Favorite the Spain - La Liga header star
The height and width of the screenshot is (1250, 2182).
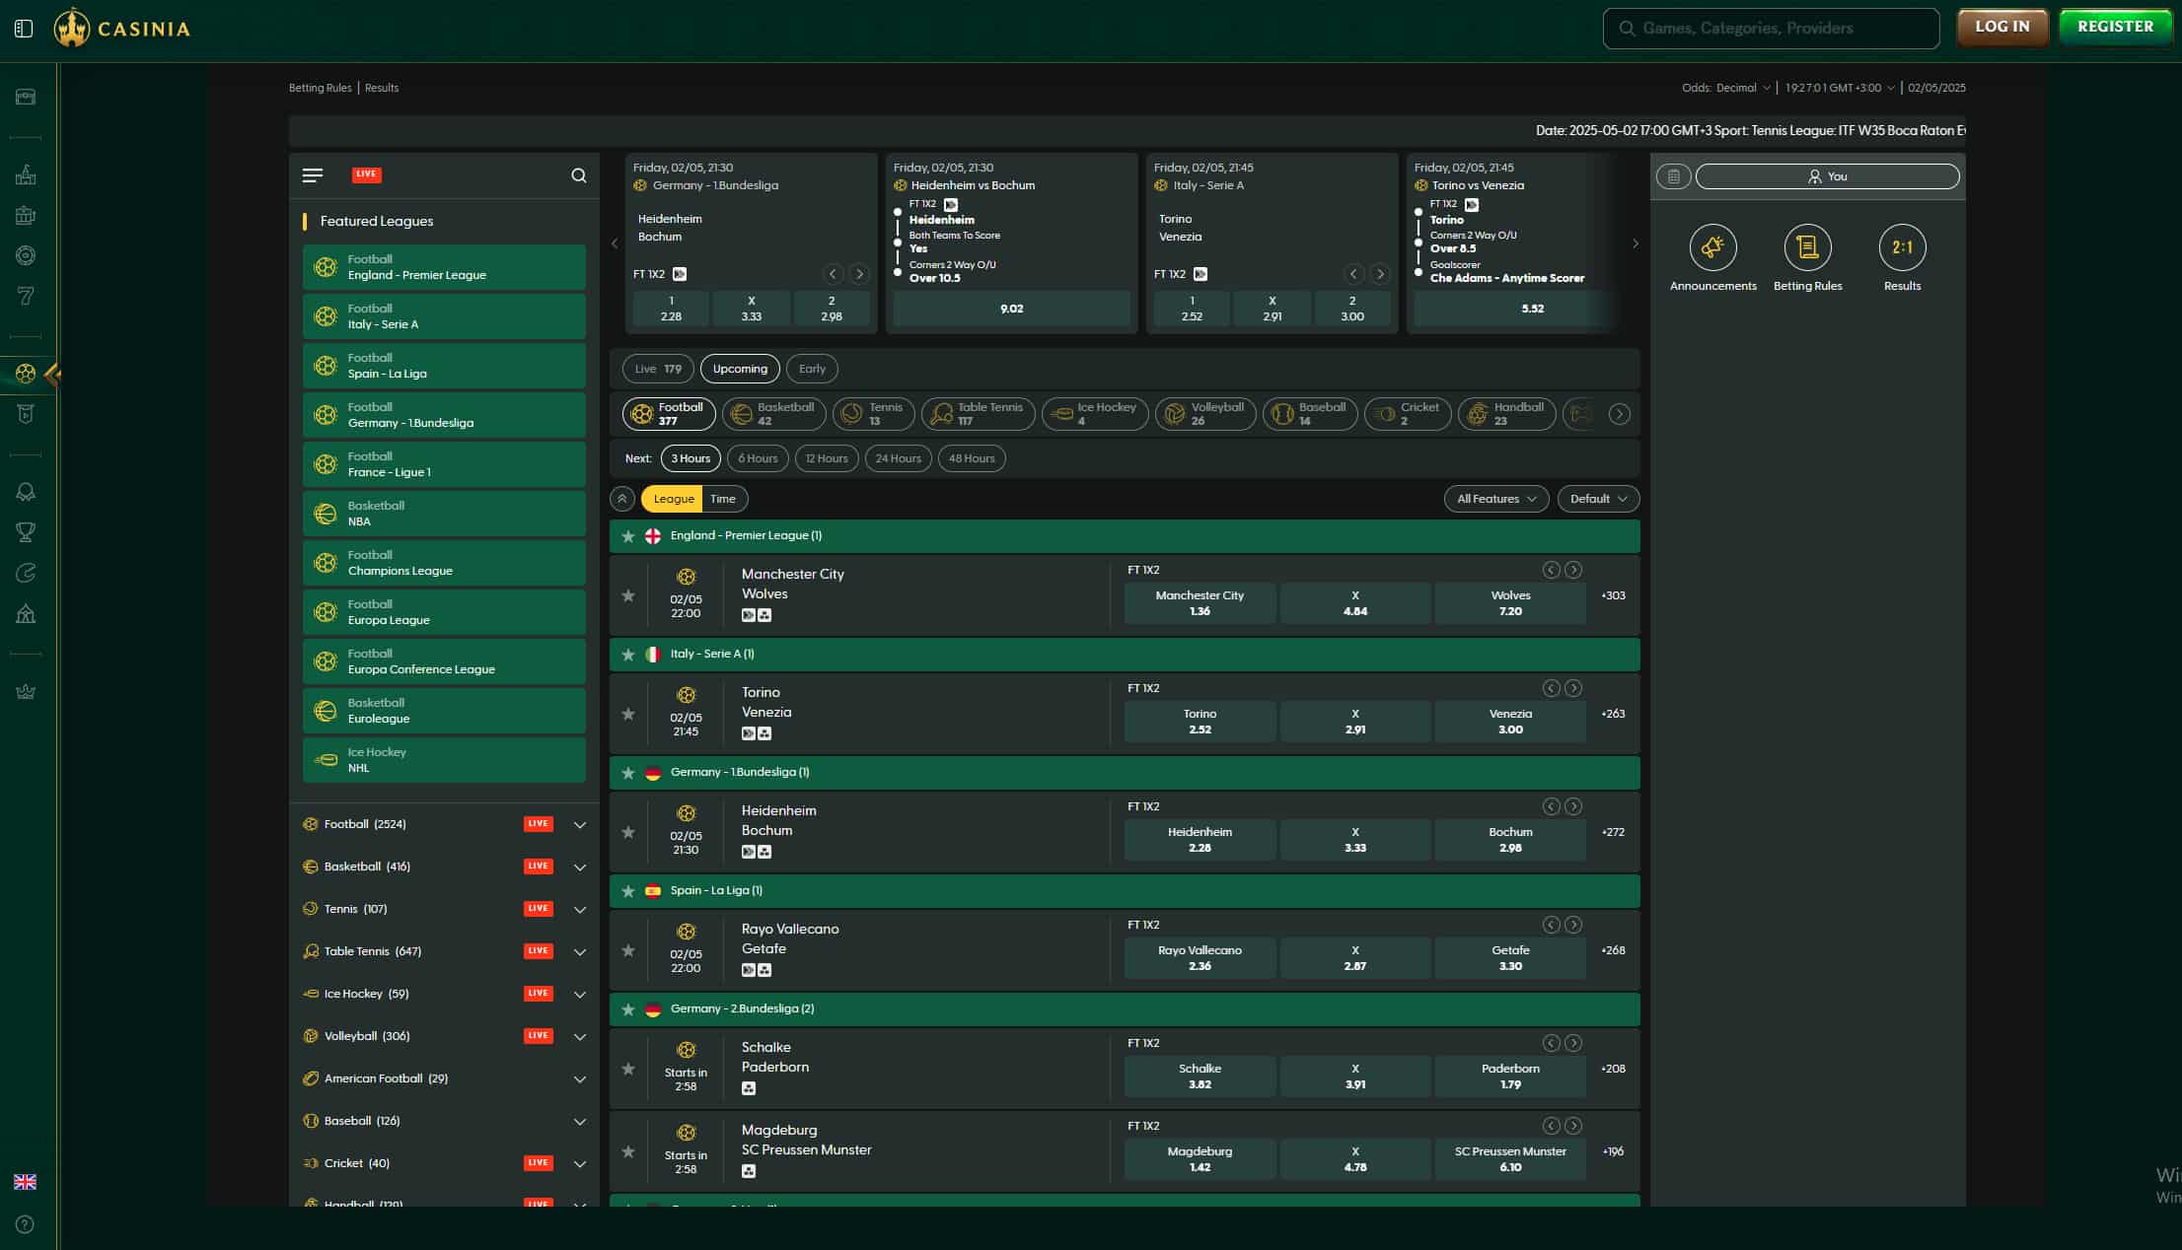(628, 891)
